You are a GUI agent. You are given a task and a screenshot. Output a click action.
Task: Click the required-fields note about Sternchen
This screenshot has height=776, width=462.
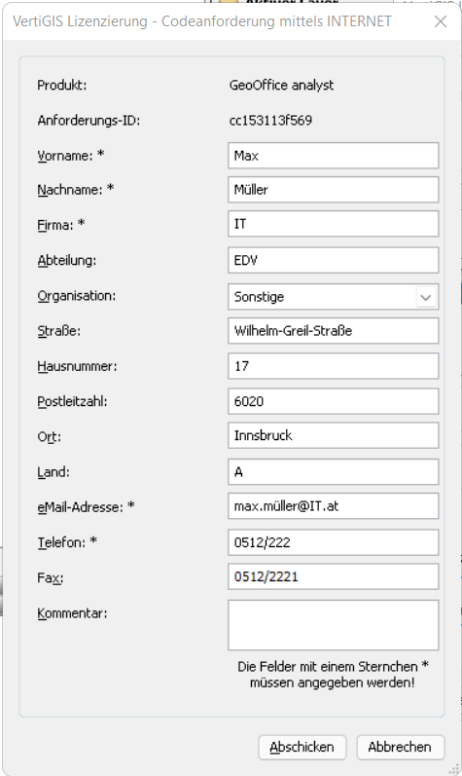[x=333, y=675]
